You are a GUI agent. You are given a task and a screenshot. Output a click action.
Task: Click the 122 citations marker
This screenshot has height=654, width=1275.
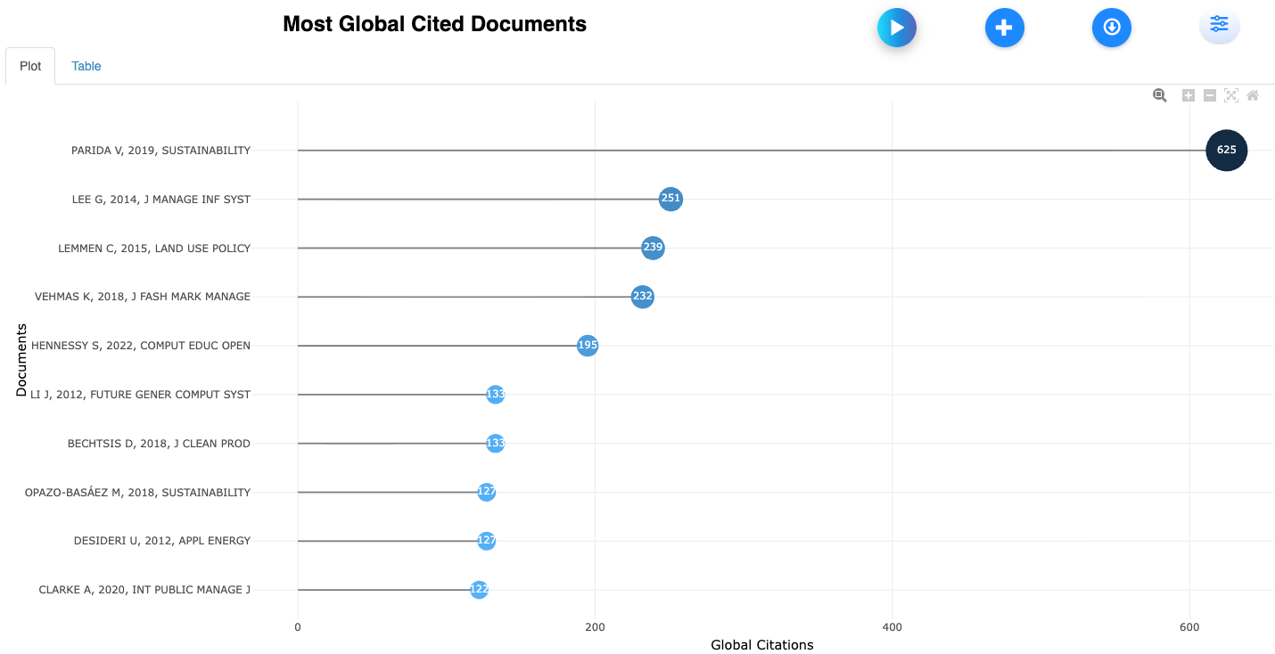(479, 589)
